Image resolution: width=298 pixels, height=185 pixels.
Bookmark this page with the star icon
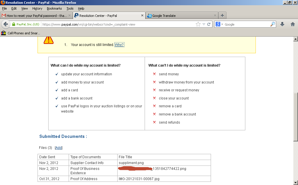[198, 24]
